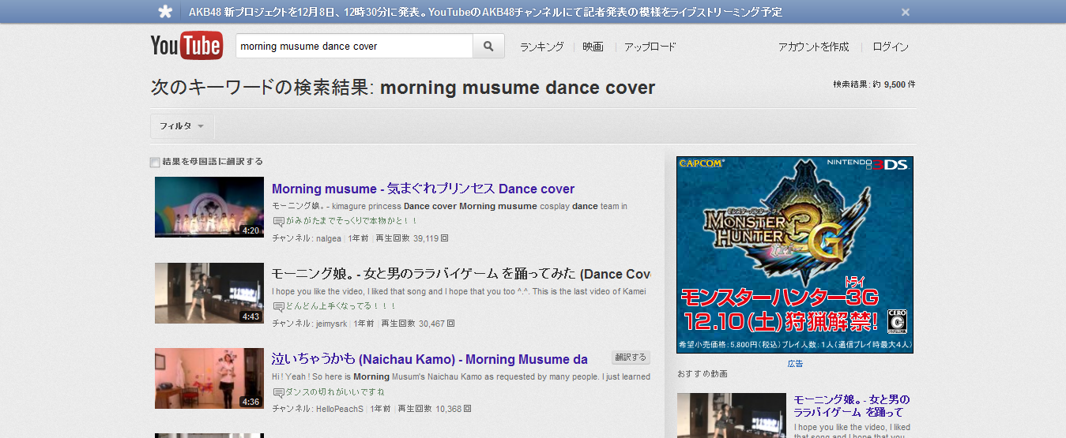Click view count 10,368 回 text

point(454,409)
